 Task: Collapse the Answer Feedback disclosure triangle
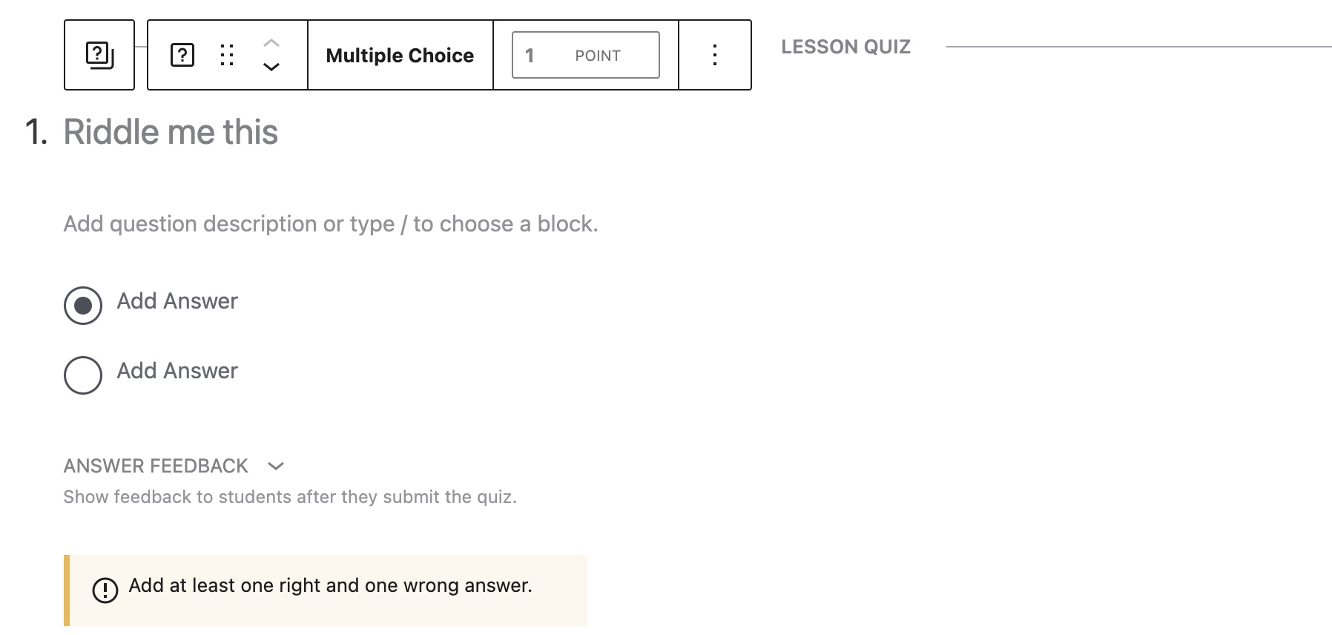click(x=277, y=467)
